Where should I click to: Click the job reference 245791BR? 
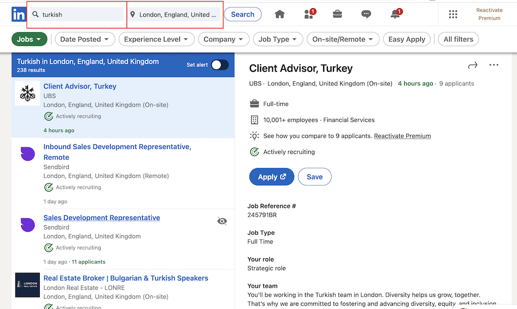pos(262,215)
